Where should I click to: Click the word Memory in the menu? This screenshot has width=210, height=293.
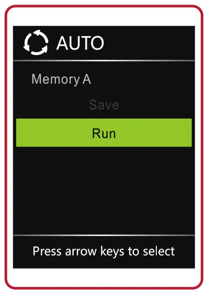tap(56, 80)
